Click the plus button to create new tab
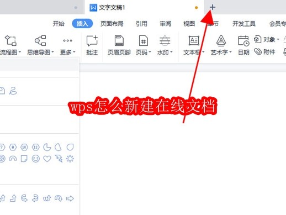 [213, 7]
